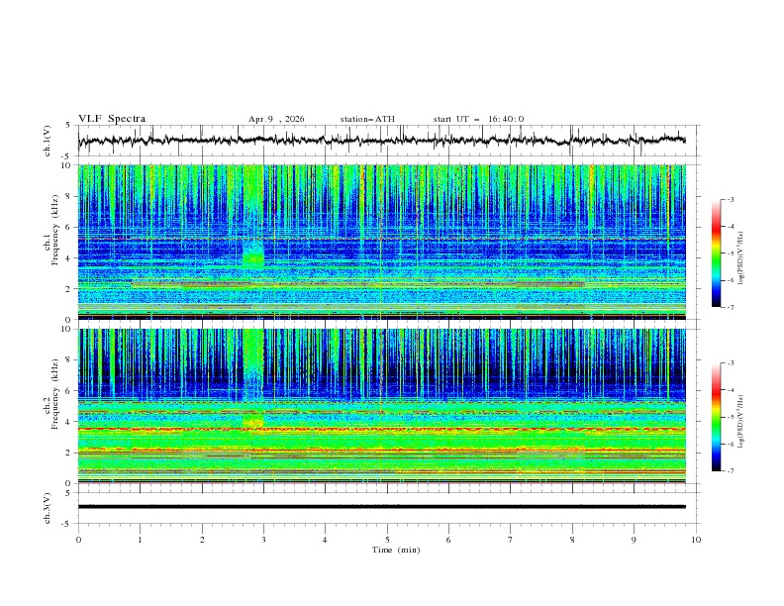Click the time axis tick label "1"

point(140,540)
